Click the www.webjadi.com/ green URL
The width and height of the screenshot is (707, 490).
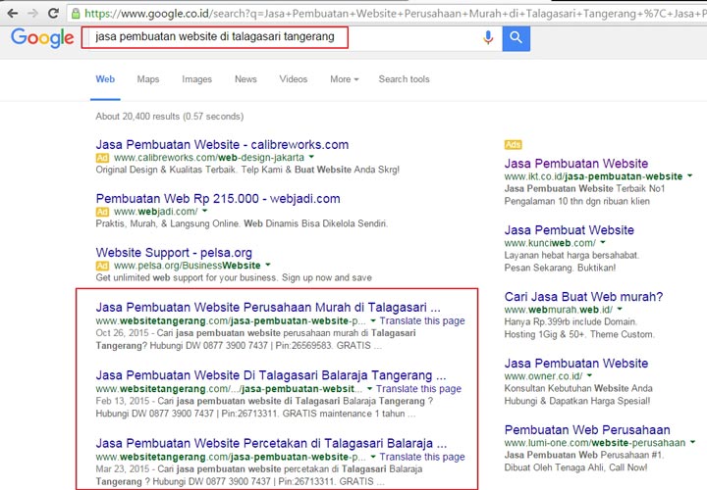155,212
